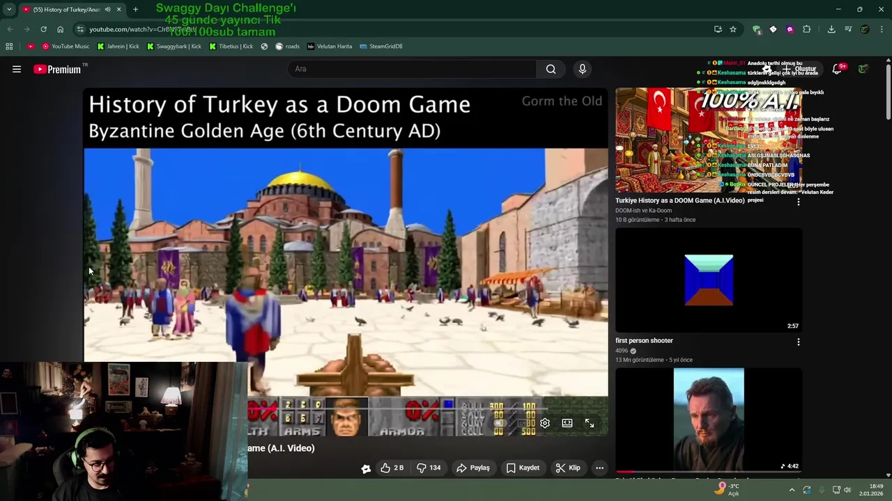The height and width of the screenshot is (501, 892).
Task: Open Tibetius | Kick bookmark
Action: tap(231, 46)
